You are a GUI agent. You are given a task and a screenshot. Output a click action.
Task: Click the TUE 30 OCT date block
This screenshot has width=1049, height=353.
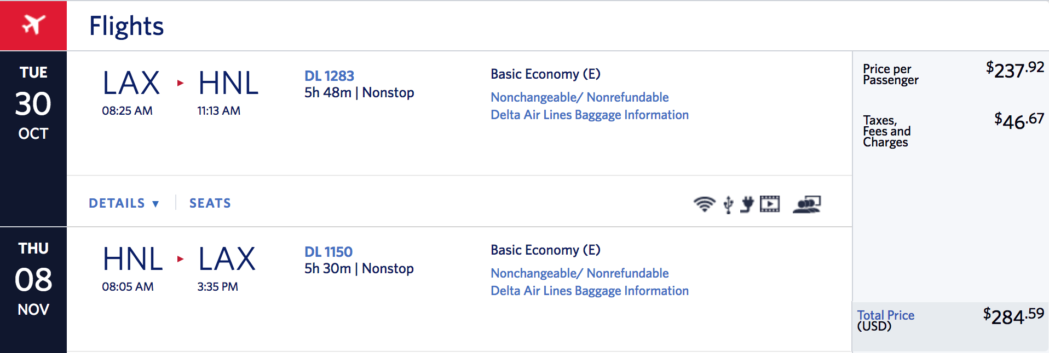(33, 103)
